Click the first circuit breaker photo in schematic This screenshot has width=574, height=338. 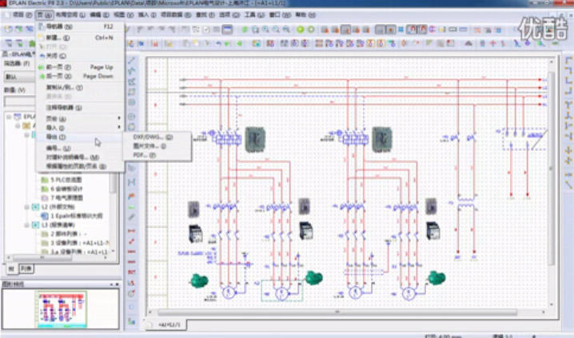click(255, 139)
